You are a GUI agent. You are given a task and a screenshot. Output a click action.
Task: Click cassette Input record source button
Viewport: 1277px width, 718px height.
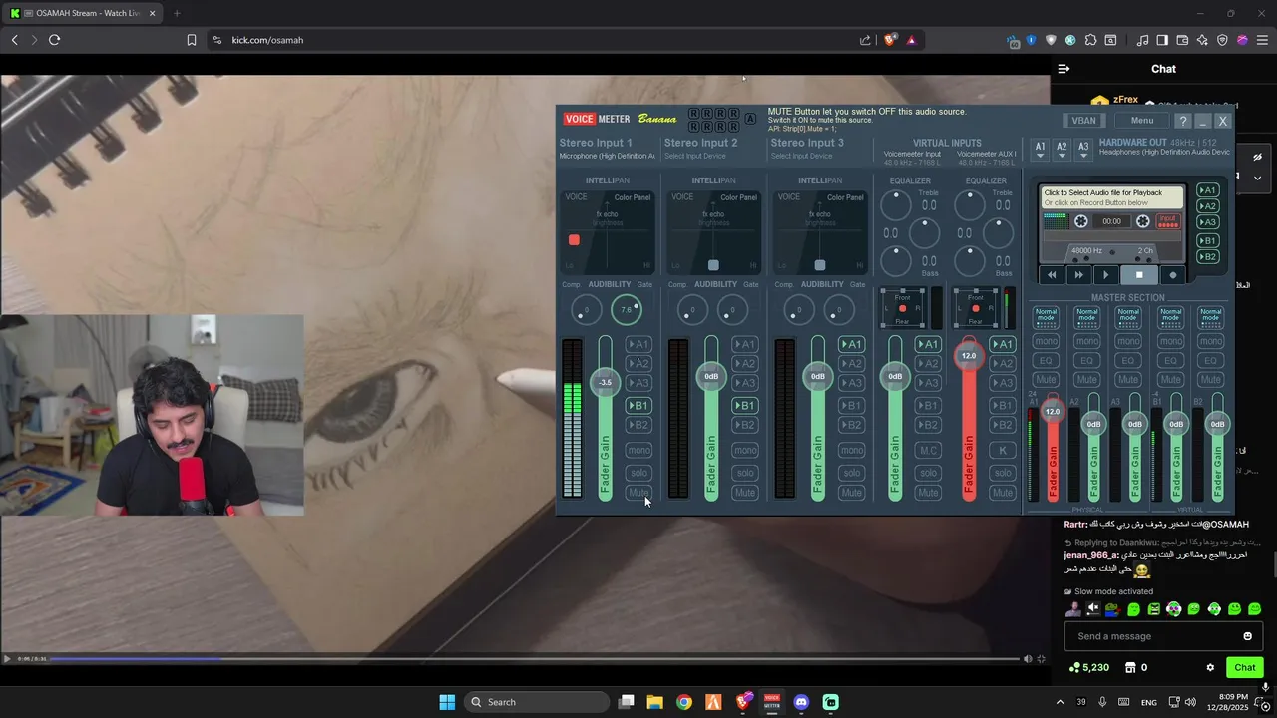click(1167, 221)
